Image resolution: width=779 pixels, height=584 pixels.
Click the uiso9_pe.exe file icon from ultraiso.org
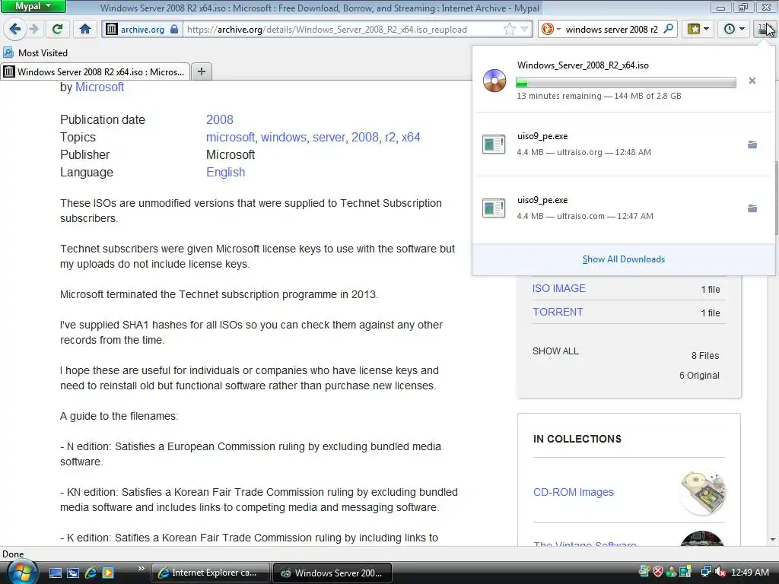click(x=494, y=144)
